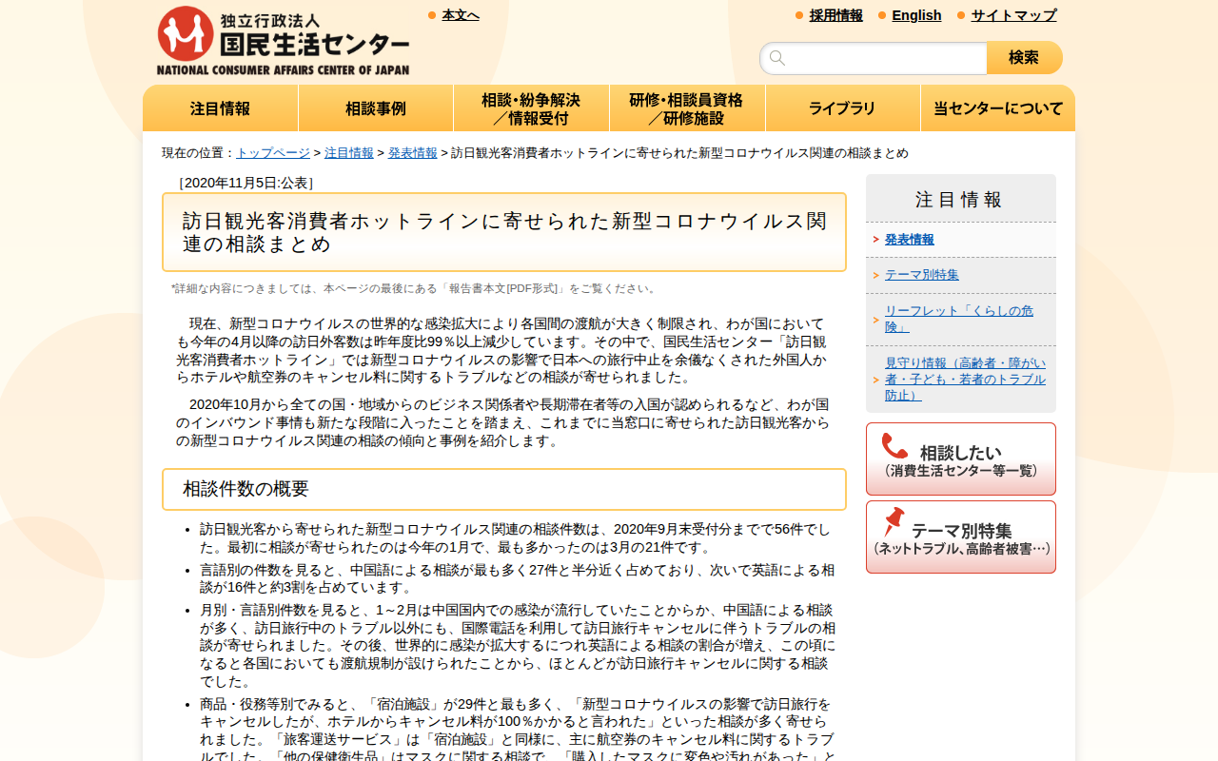Switch the site to English

(x=916, y=15)
